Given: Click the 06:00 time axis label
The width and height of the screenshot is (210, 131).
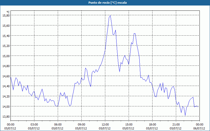Looking at the screenshot, I should point(58,125).
